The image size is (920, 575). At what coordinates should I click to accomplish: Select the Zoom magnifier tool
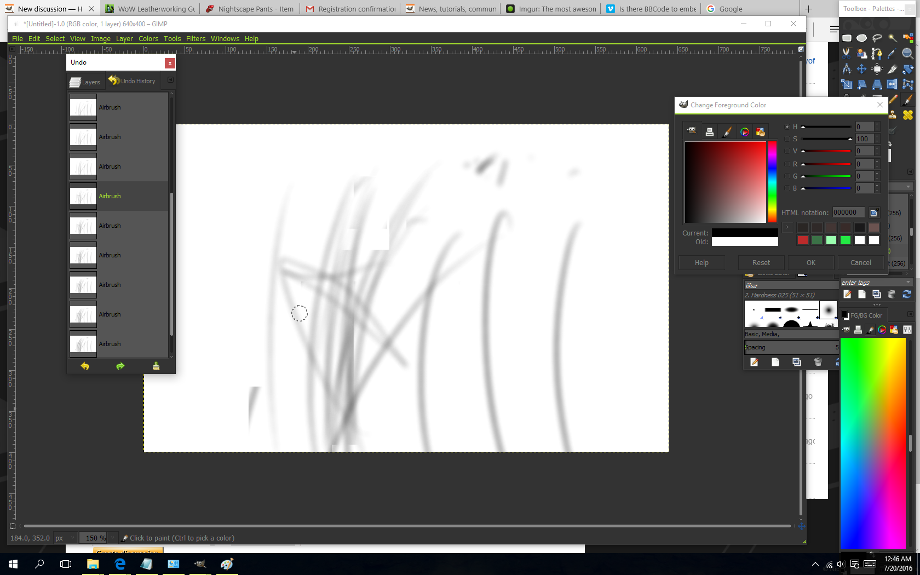908,53
